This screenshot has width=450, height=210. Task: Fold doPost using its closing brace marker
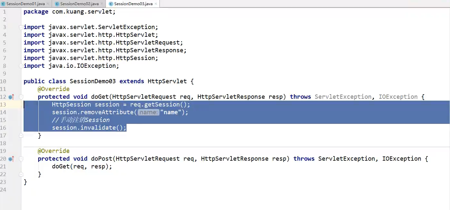coord(21,174)
